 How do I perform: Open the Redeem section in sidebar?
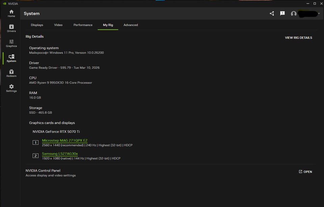point(11,74)
